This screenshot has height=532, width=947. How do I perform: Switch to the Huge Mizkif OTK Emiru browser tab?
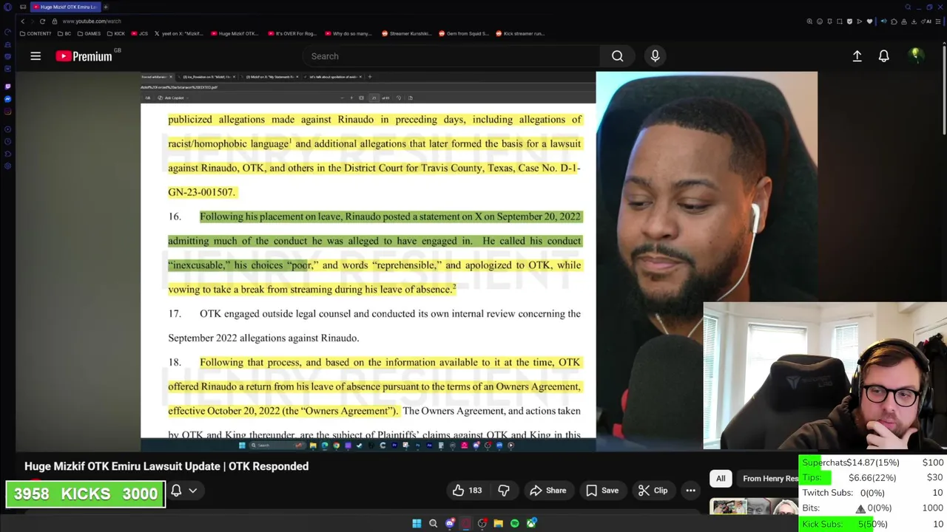67,7
